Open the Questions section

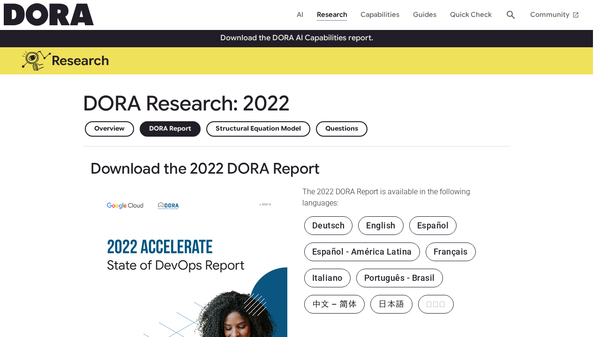point(341,128)
